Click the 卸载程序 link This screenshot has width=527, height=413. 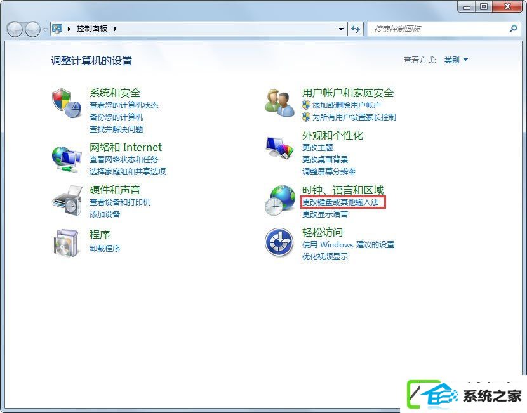(105, 249)
